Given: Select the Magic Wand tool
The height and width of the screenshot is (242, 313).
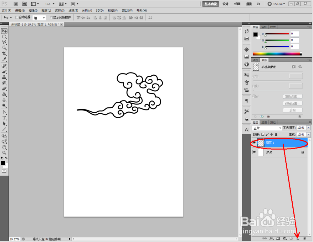Looking at the screenshot, I should (x=4, y=48).
